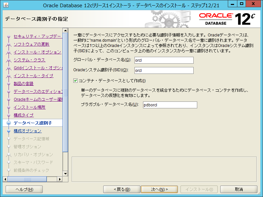Viewport: 263px width, 197px height.
Task: Click the ヘルプ(H) button
Action: [24, 189]
